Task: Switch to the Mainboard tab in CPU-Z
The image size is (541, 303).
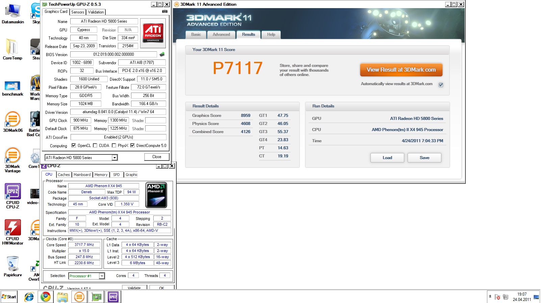Action: [x=82, y=175]
